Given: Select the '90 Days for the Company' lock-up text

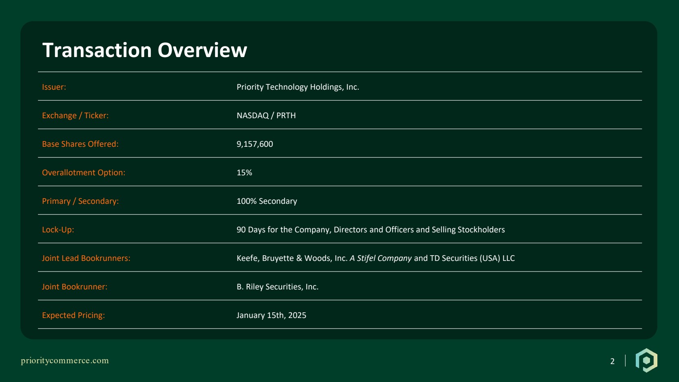Looking at the screenshot, I should [x=371, y=230].
